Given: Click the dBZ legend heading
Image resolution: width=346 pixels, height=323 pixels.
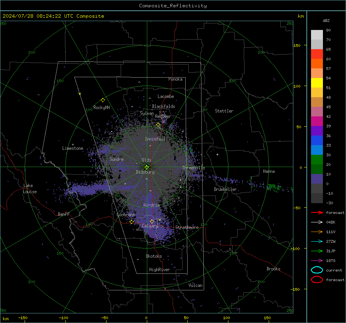Looking at the screenshot, I should pos(326,21).
